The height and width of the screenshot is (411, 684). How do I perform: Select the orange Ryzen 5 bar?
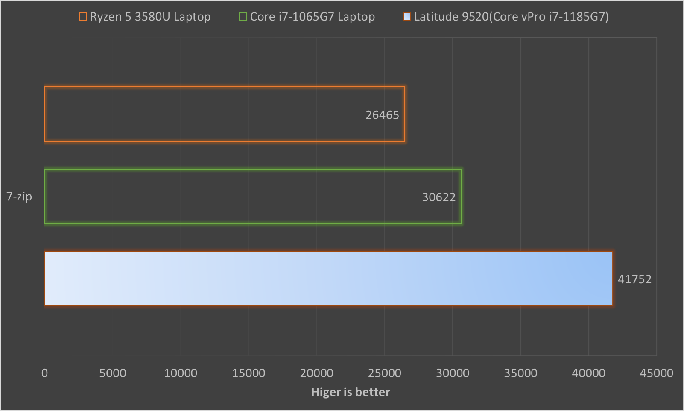point(213,114)
